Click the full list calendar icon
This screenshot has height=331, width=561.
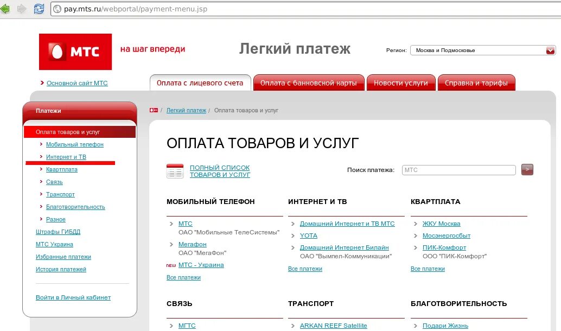click(175, 171)
